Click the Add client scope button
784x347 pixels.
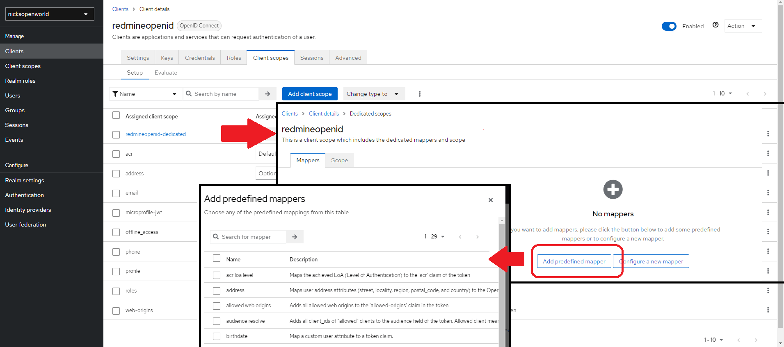click(x=310, y=94)
